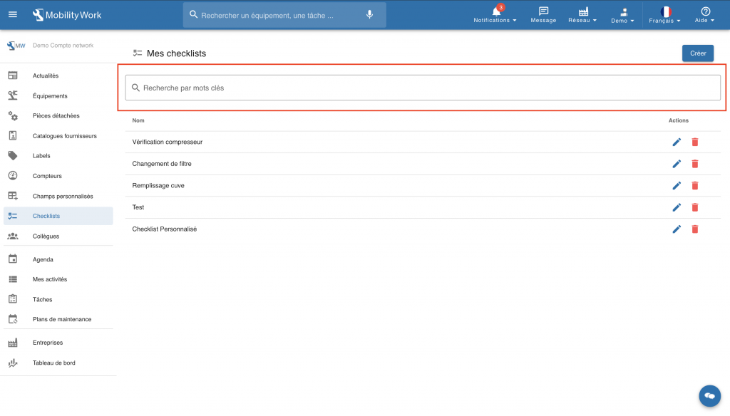Edit Vérification compresseur checklist

(677, 142)
